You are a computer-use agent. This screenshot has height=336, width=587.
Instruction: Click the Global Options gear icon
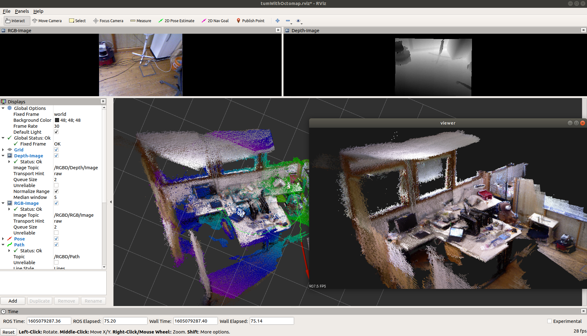[x=10, y=108]
